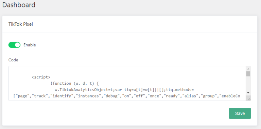Toggle the green Enable switch off
Image resolution: width=261 pixels, height=129 pixels.
(x=15, y=45)
